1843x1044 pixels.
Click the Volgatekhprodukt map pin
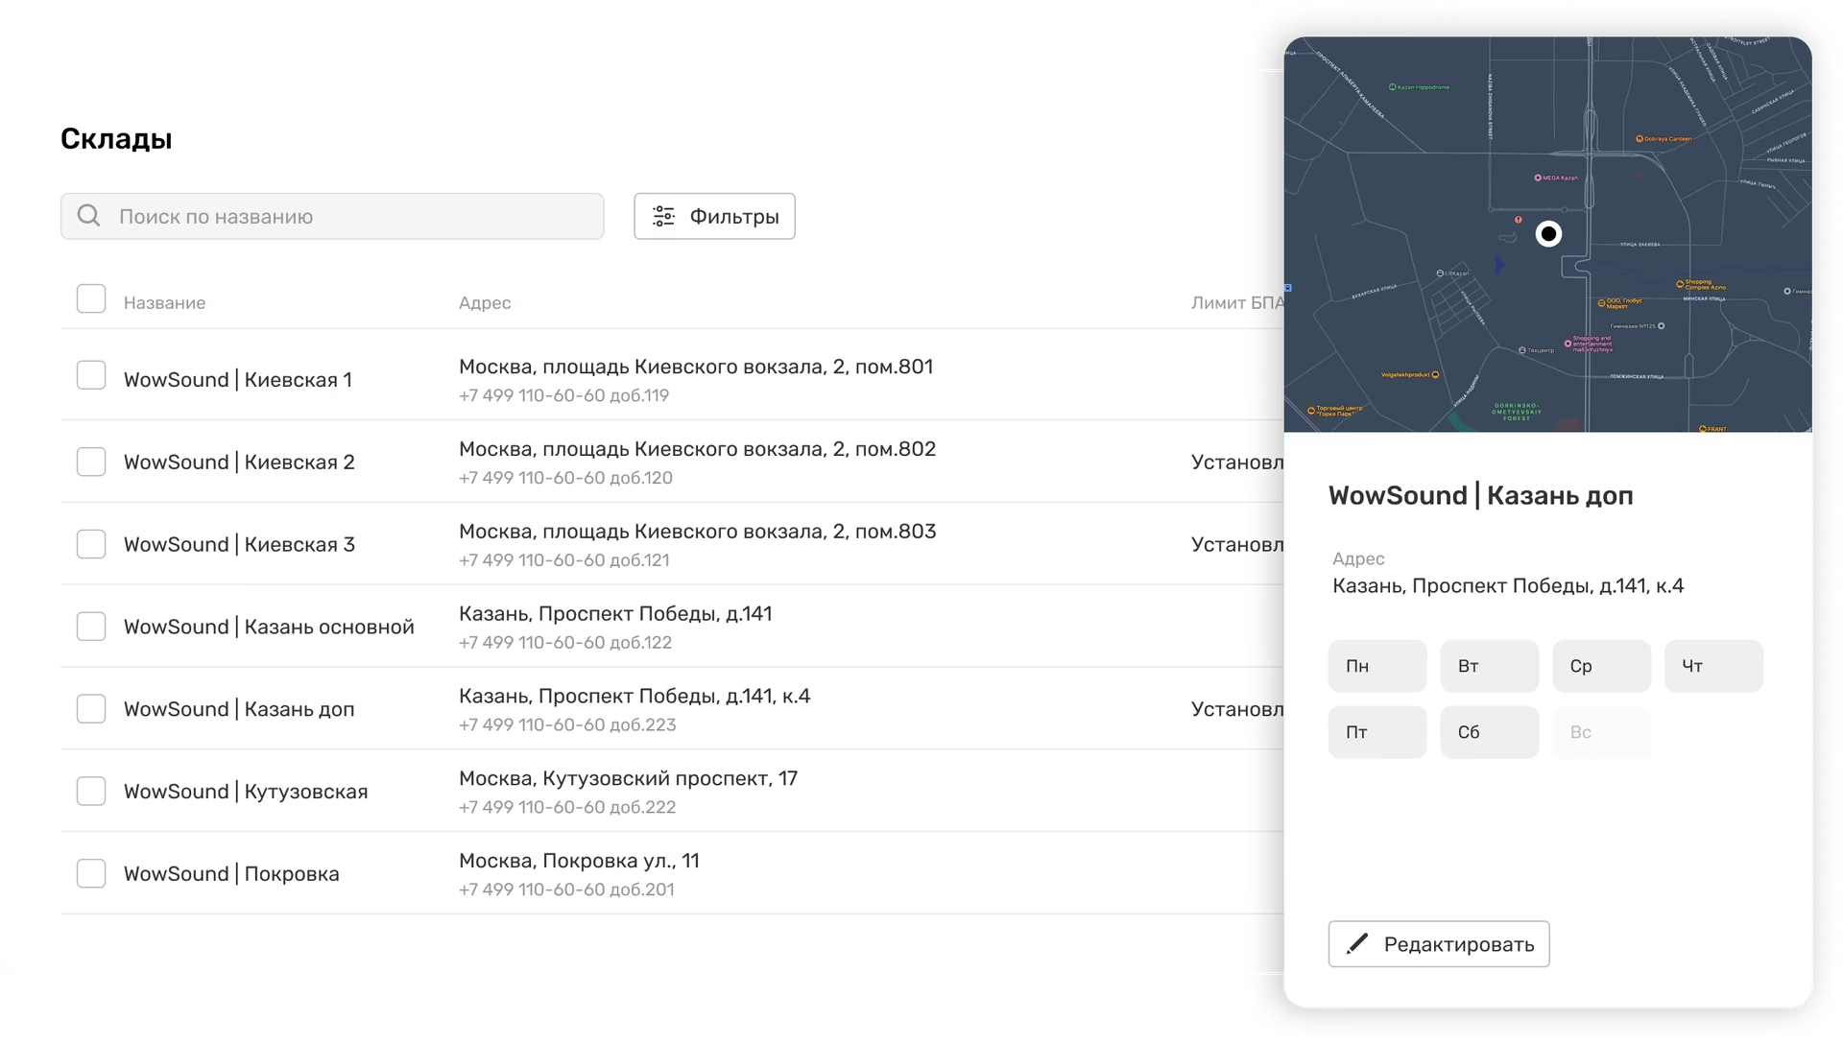tap(1435, 375)
